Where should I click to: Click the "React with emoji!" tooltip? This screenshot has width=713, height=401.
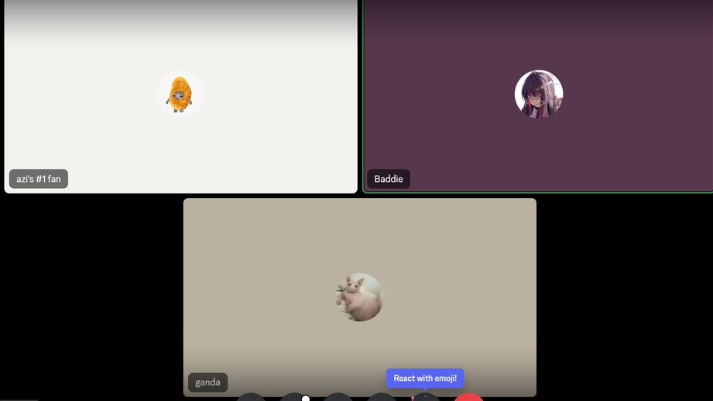click(425, 379)
